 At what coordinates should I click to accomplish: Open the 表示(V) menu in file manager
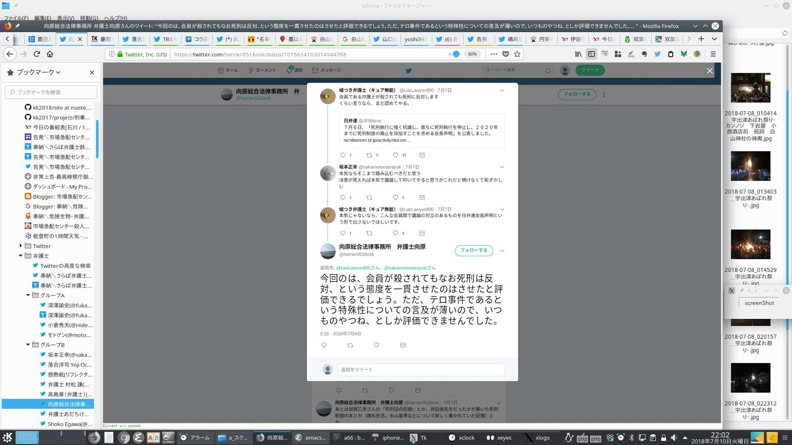(65, 18)
